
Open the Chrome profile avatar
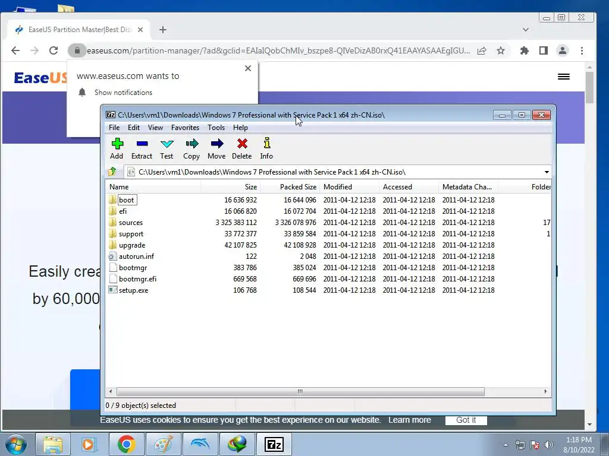563,50
